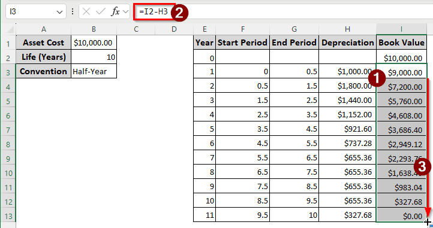Click the Year 0 cell

(x=205, y=57)
